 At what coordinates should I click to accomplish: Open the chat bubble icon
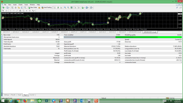pos(180,8)
